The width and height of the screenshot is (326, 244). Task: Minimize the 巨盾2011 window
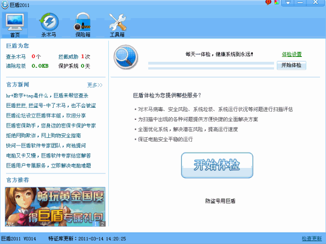click(300, 3)
